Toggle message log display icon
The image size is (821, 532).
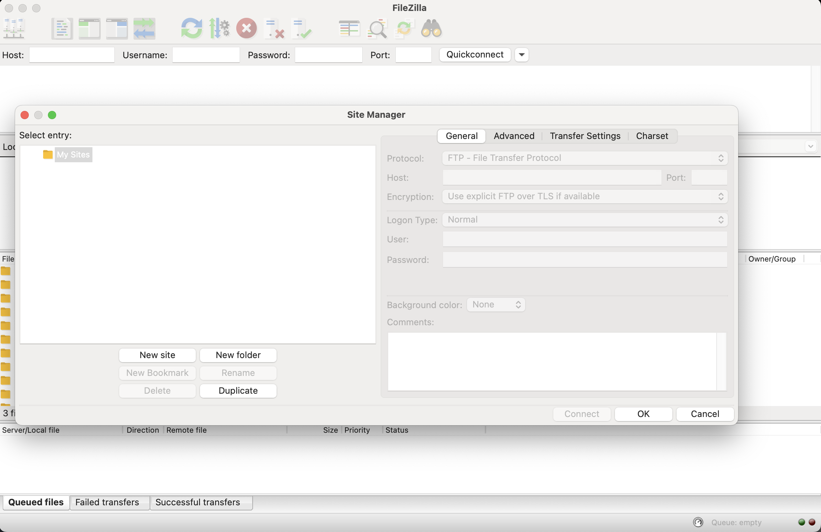[62, 28]
